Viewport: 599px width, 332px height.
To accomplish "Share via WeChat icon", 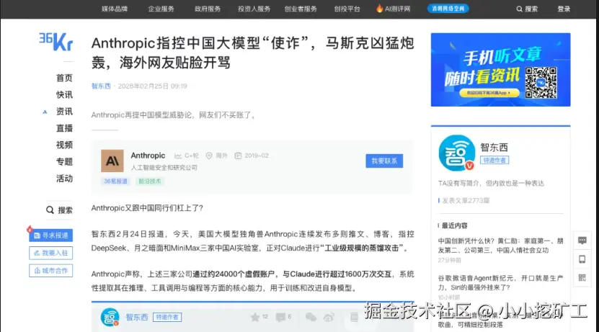I will coord(311,317).
